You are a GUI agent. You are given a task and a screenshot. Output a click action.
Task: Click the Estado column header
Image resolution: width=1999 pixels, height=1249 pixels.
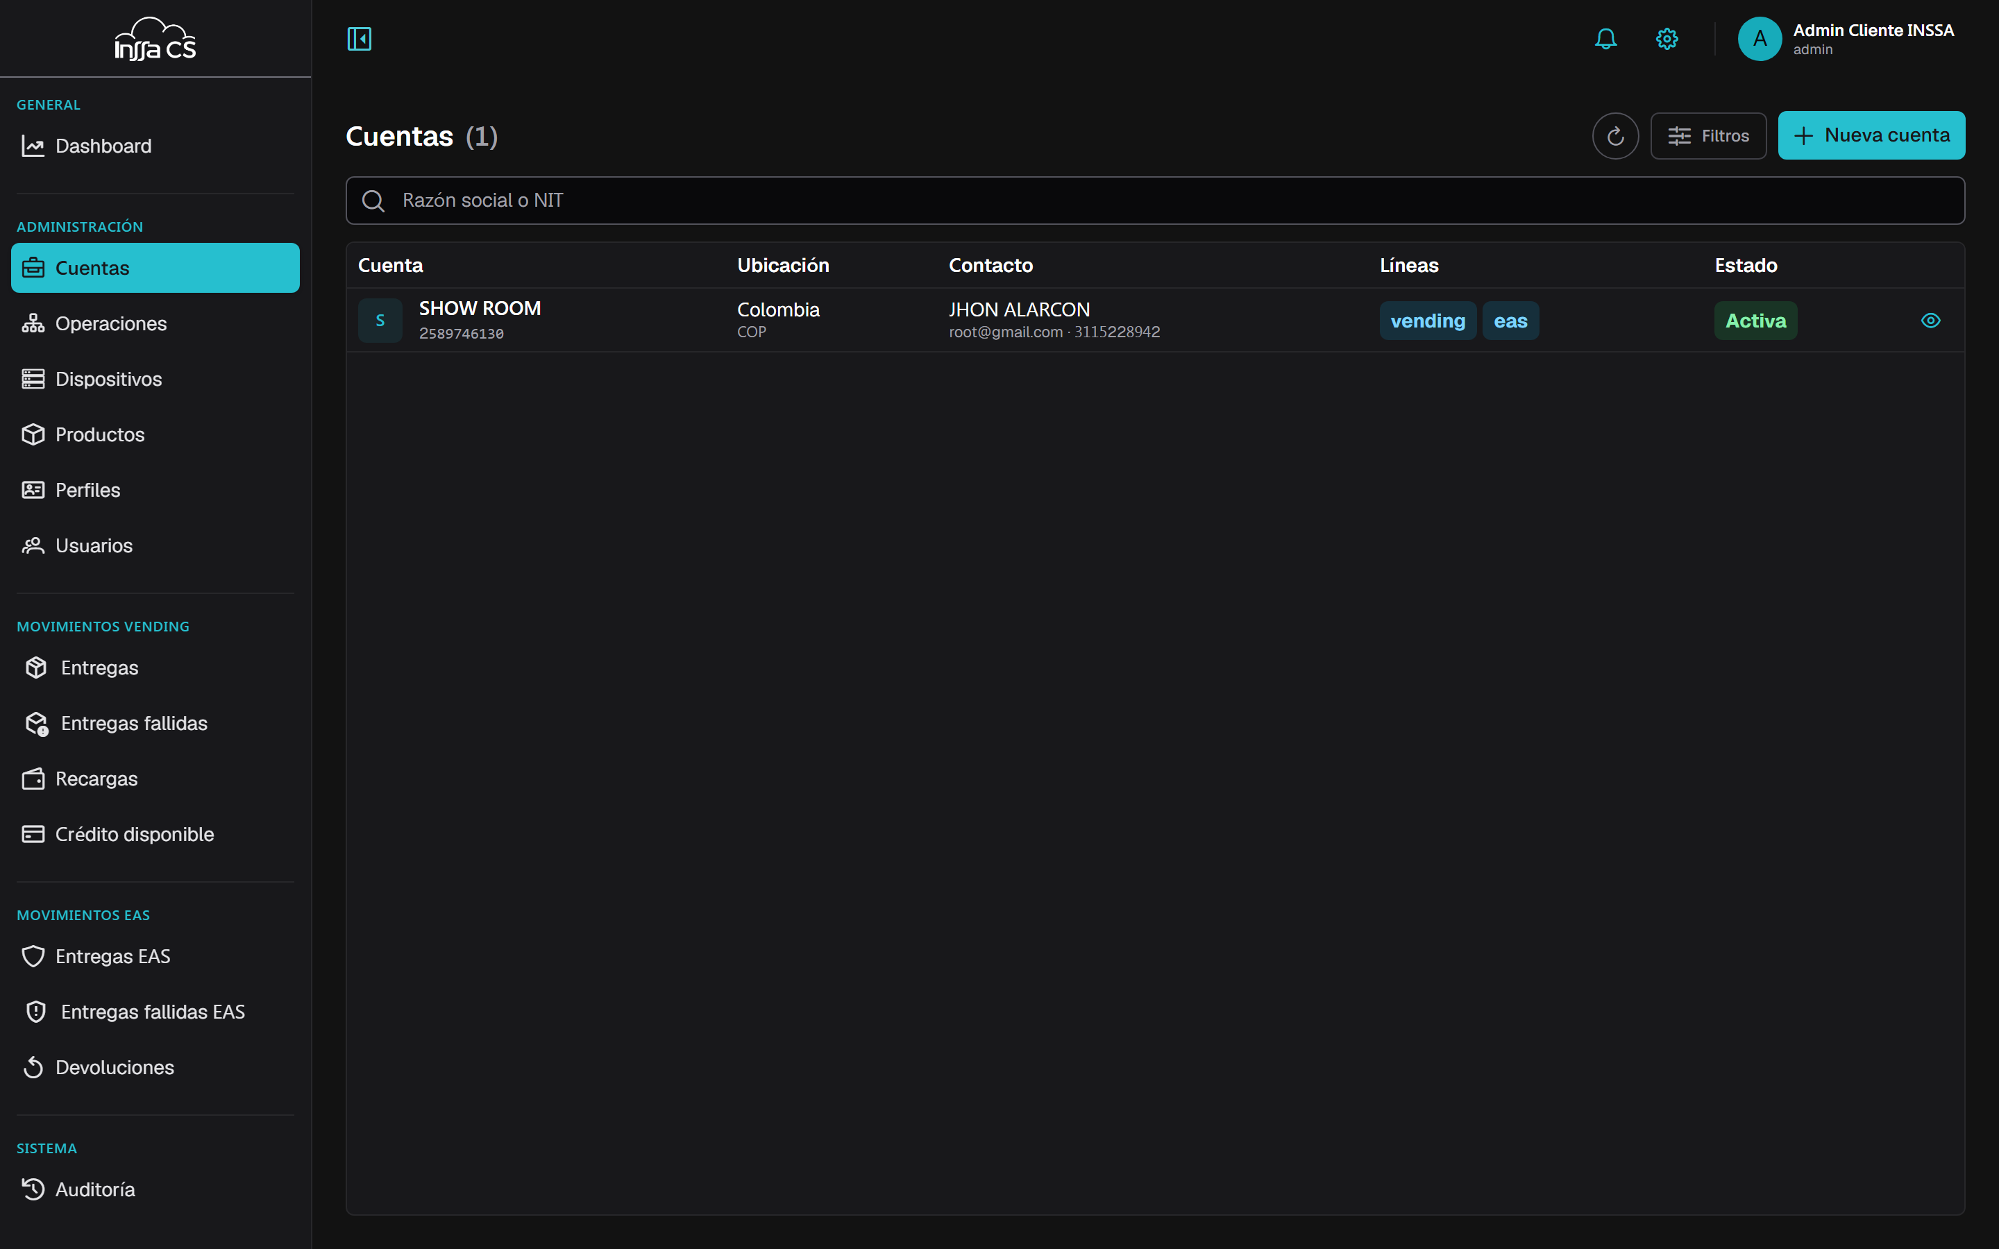click(1746, 265)
